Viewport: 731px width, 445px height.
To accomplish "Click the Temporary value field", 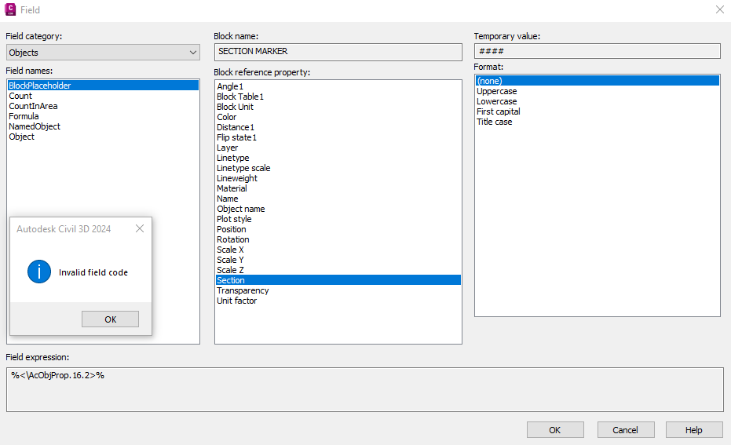I will pyautogui.click(x=598, y=51).
